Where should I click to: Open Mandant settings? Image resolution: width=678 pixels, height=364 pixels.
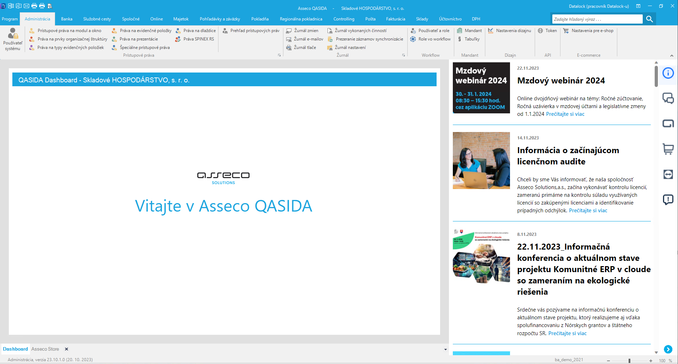pos(469,31)
